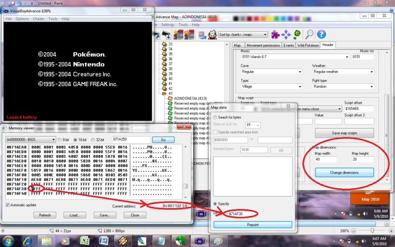Open Settings menu in Advance Map
395x247 pixels.
(168, 25)
